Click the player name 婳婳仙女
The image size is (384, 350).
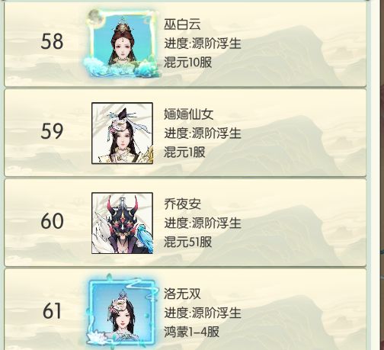point(188,114)
